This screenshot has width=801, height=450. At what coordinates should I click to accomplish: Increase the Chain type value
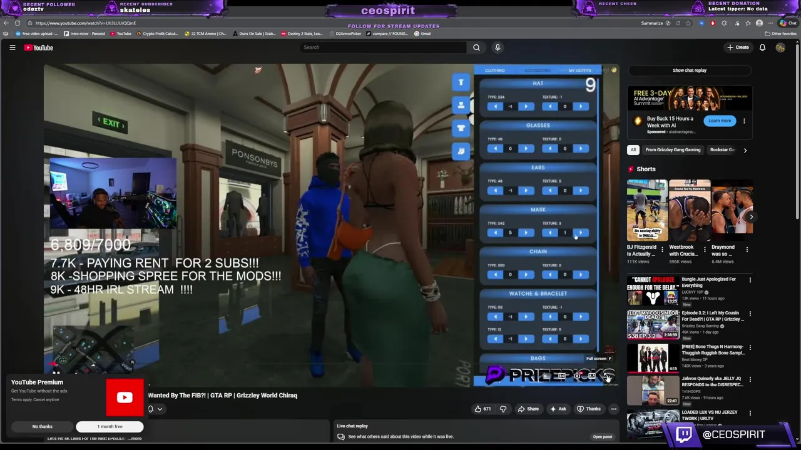[526, 274]
